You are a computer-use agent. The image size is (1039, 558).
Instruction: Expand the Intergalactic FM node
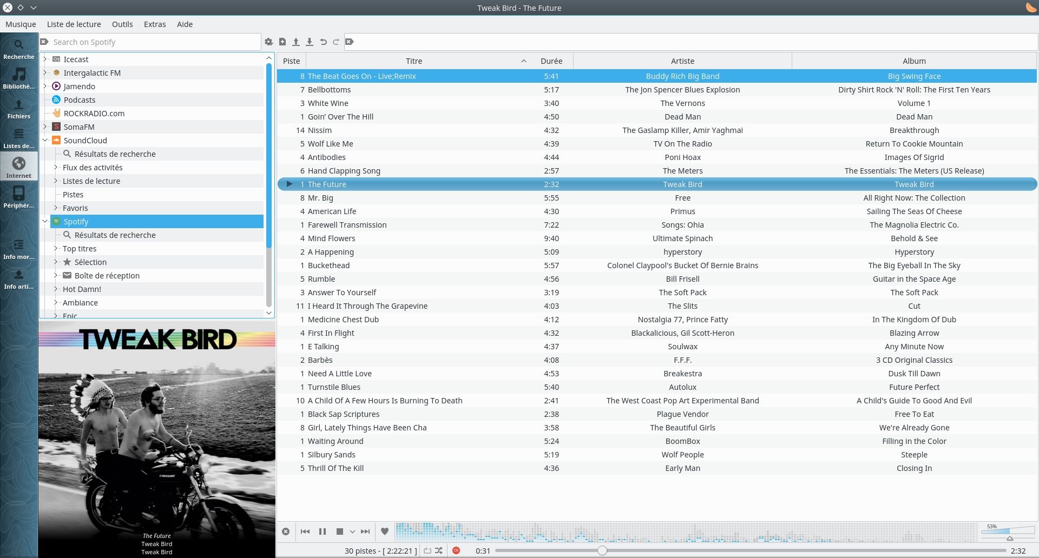(x=45, y=72)
